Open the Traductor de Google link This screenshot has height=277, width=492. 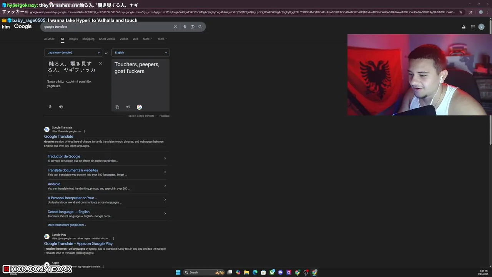point(64,157)
